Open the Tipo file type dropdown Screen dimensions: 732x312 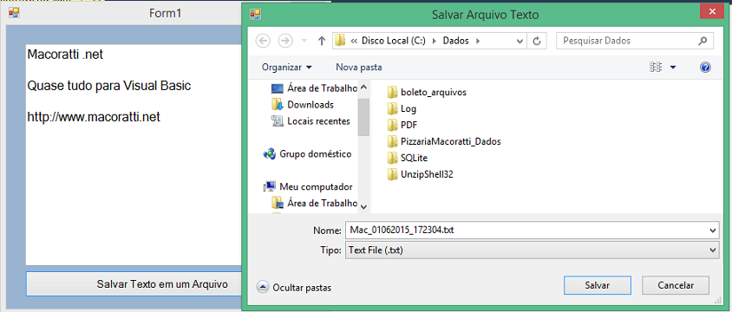coord(532,250)
